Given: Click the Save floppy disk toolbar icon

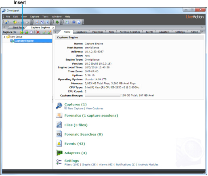Looking at the screenshot, I should point(22,22).
